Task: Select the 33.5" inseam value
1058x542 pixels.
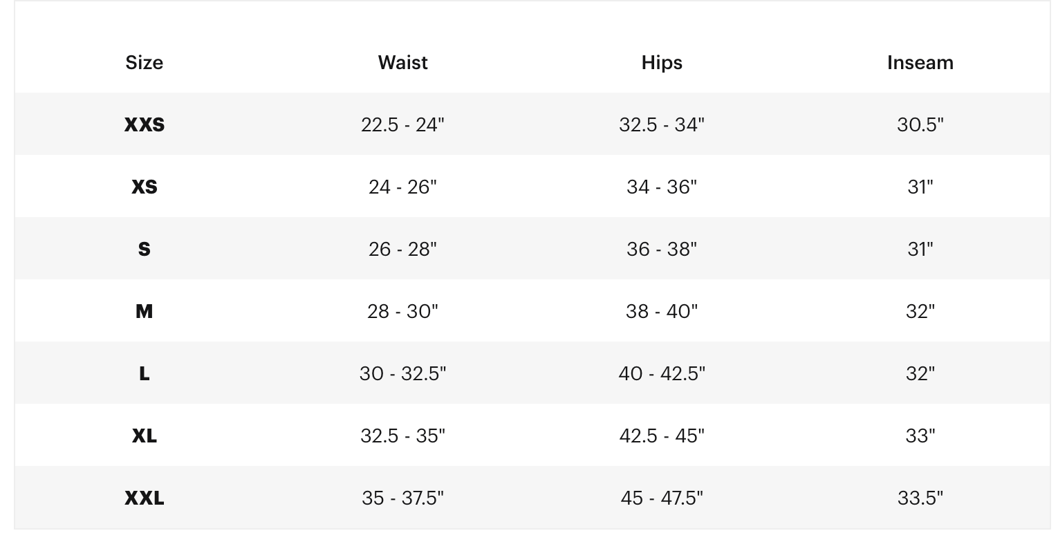Action: click(x=920, y=498)
